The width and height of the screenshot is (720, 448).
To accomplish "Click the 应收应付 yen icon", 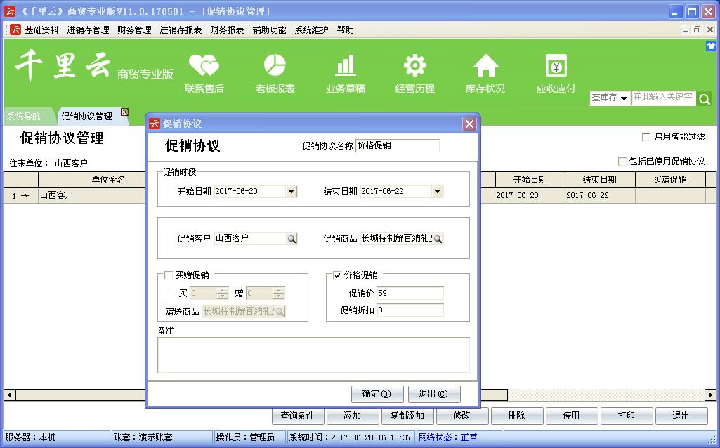I will point(556,66).
